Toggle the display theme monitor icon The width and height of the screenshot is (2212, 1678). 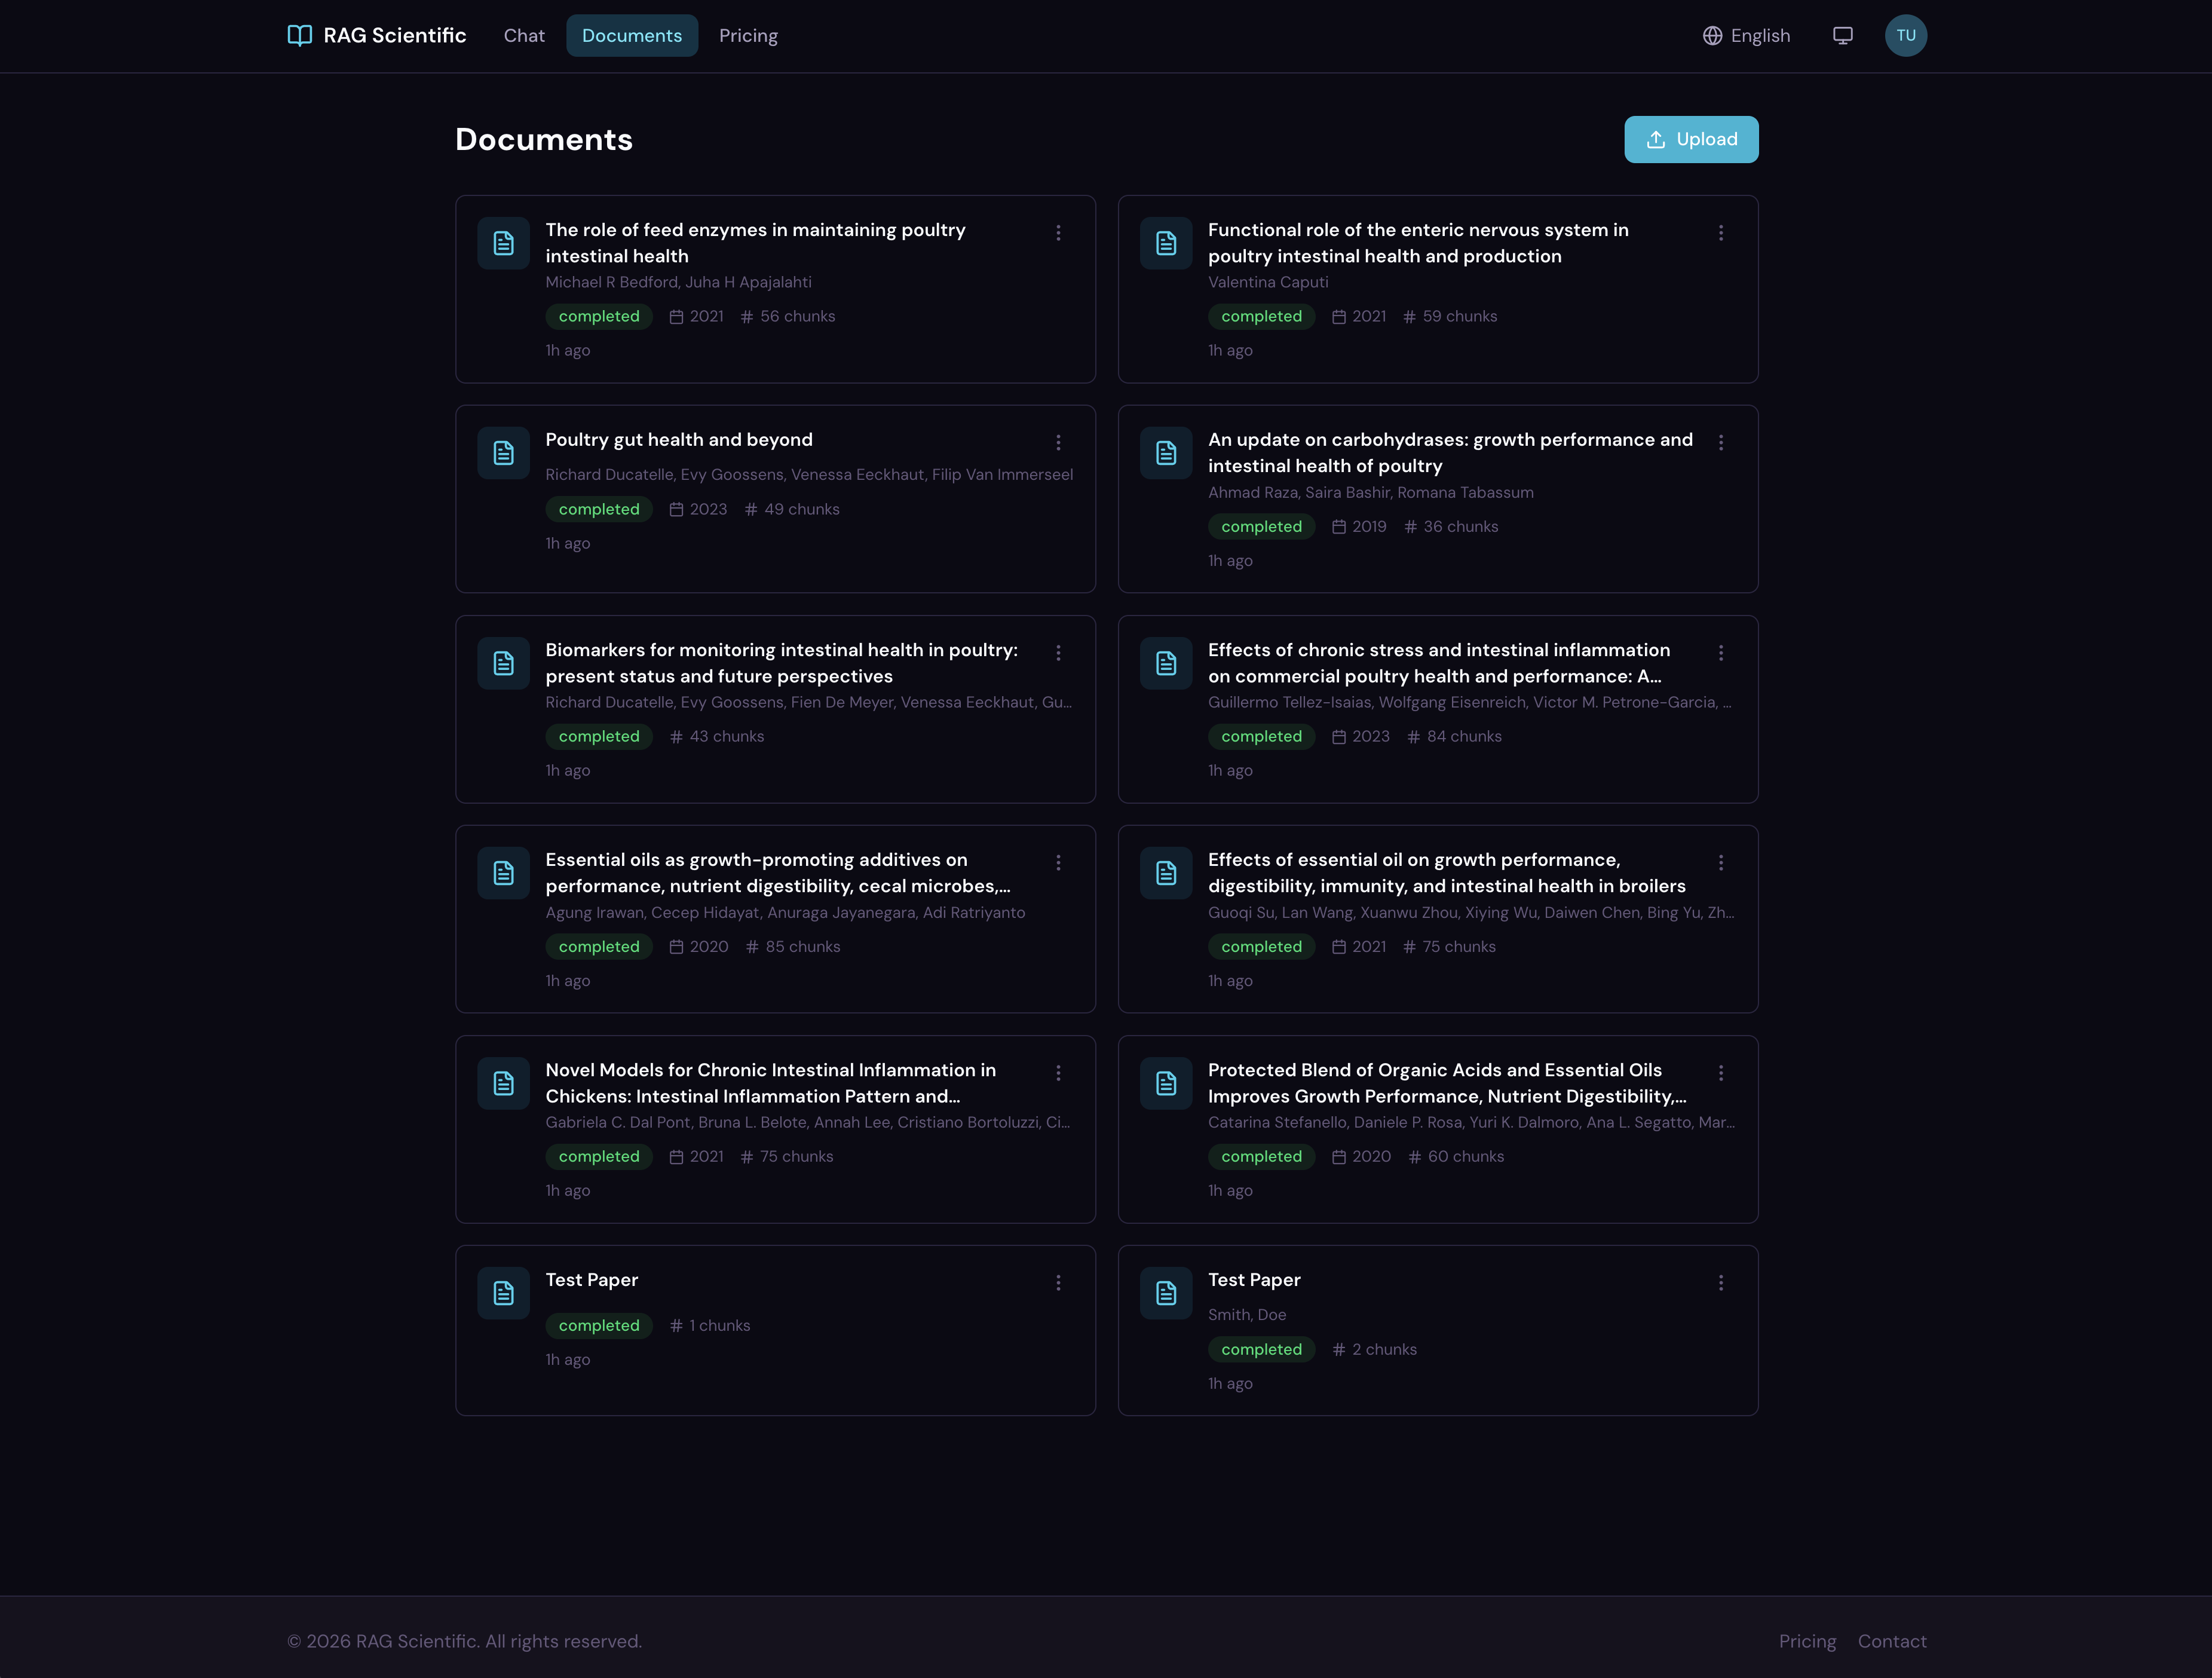click(1842, 36)
